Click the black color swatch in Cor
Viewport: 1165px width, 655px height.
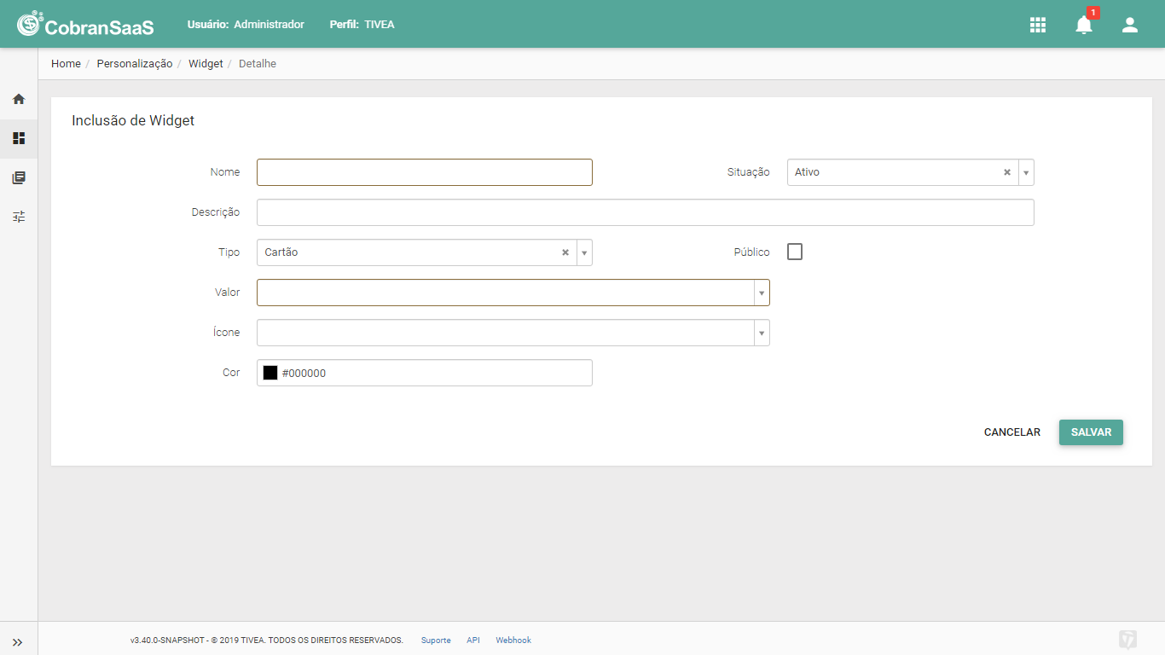pos(270,373)
